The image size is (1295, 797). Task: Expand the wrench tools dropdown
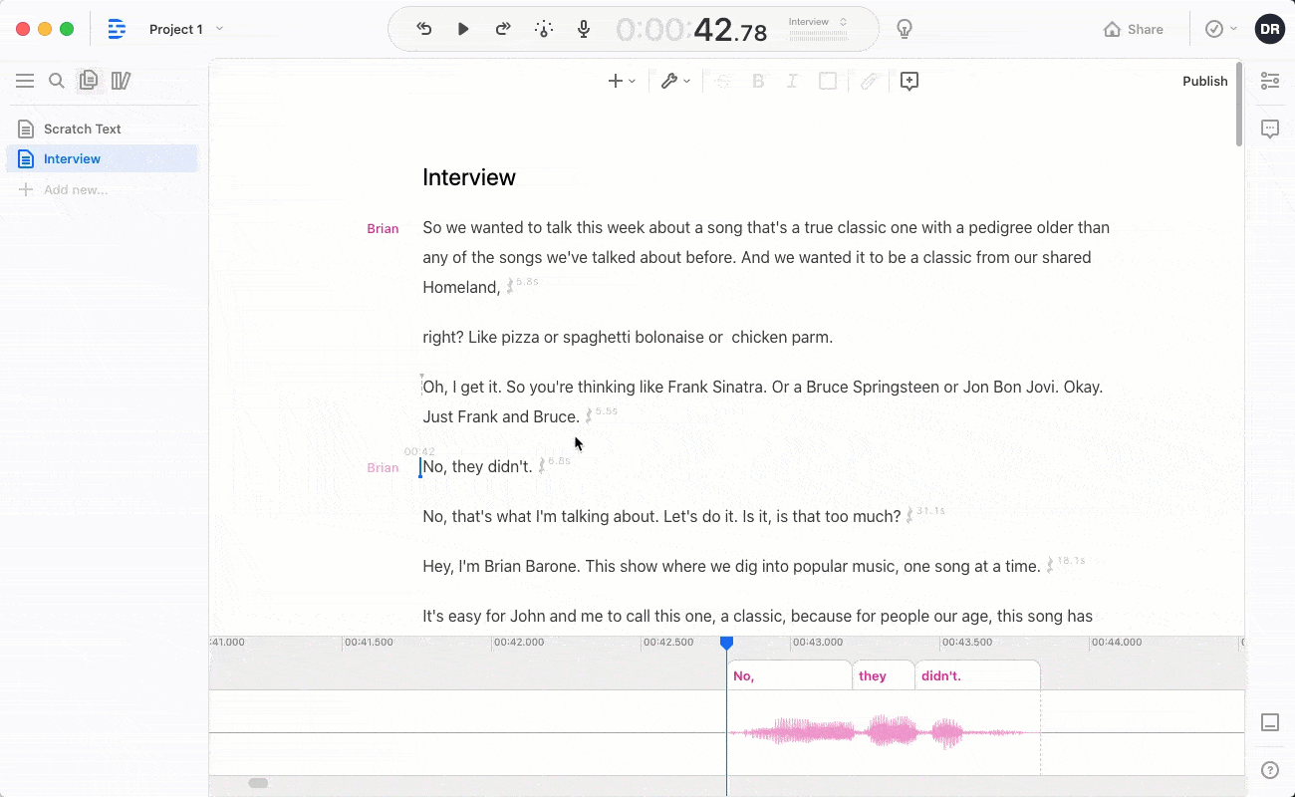click(675, 82)
